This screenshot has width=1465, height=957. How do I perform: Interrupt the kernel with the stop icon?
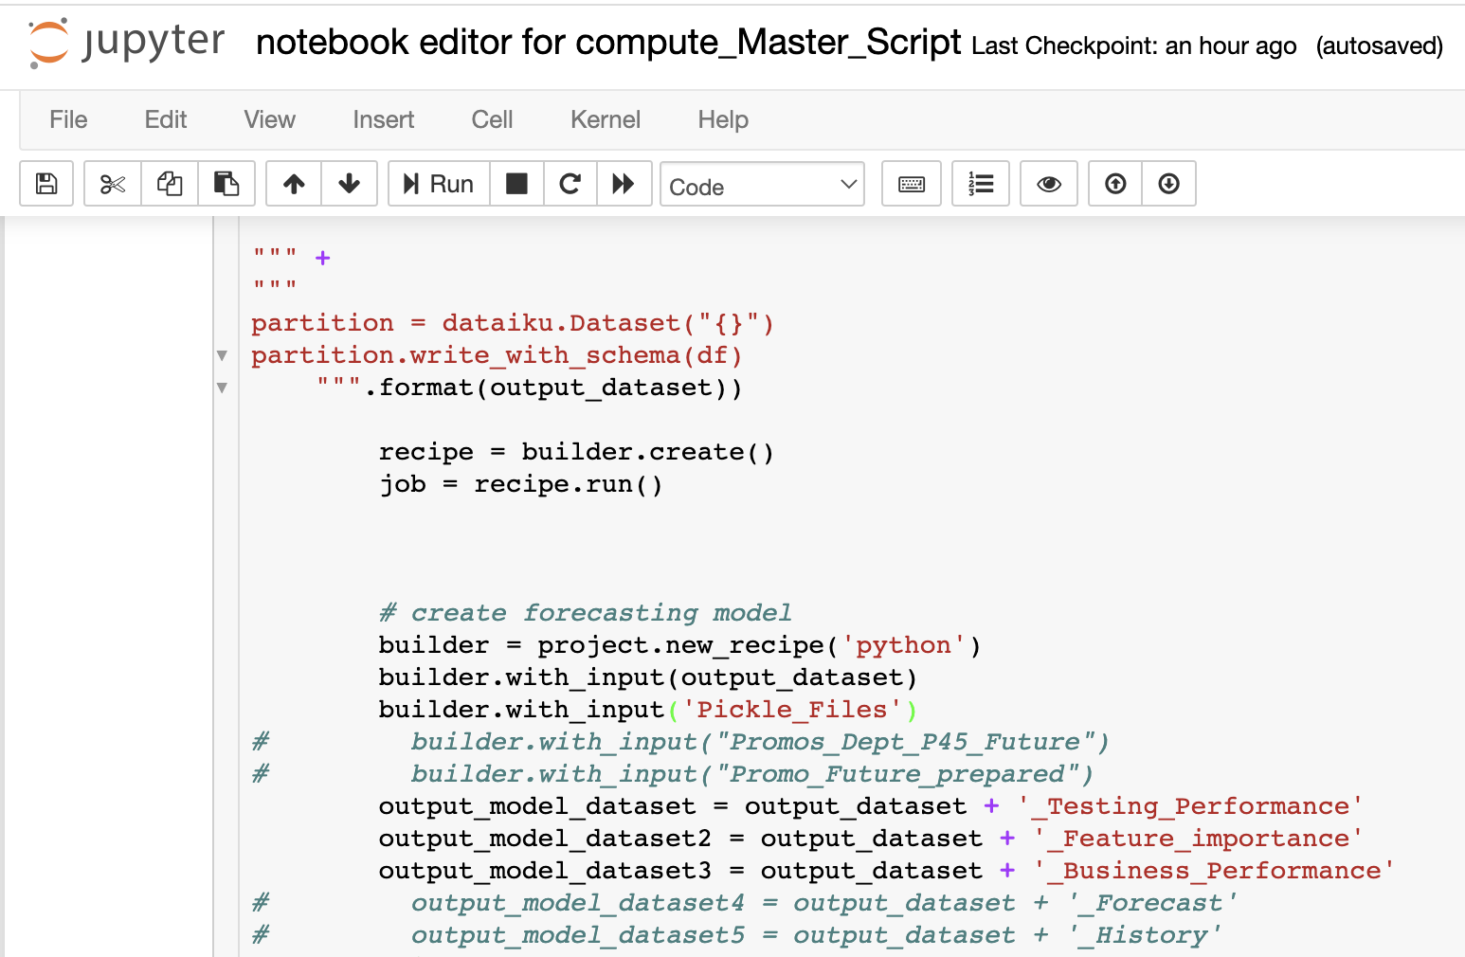516,183
